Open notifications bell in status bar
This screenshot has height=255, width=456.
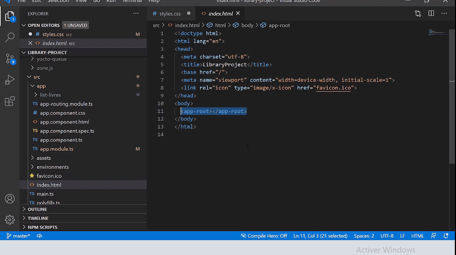[446, 236]
